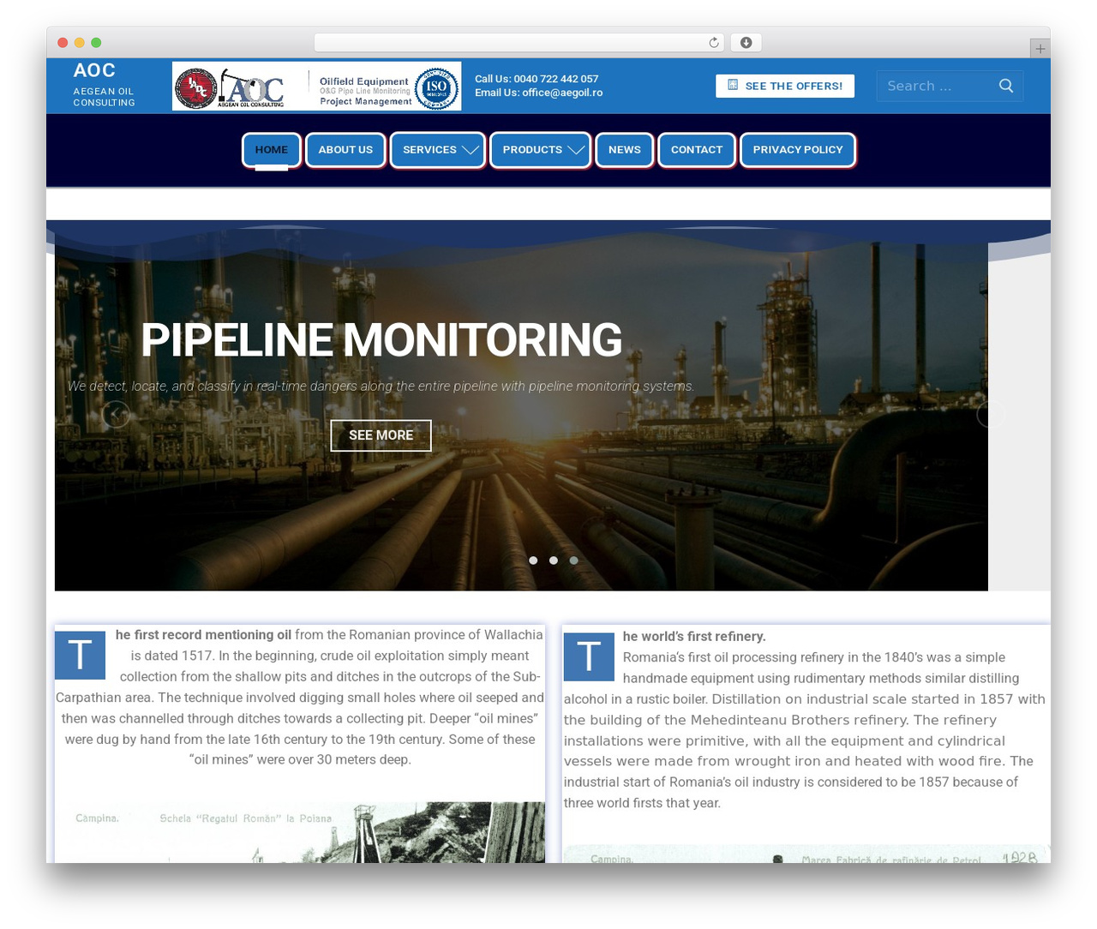Click the AOC Aegean Oil Consulting logo banner
Screen dimensions: 1097x929
316,86
